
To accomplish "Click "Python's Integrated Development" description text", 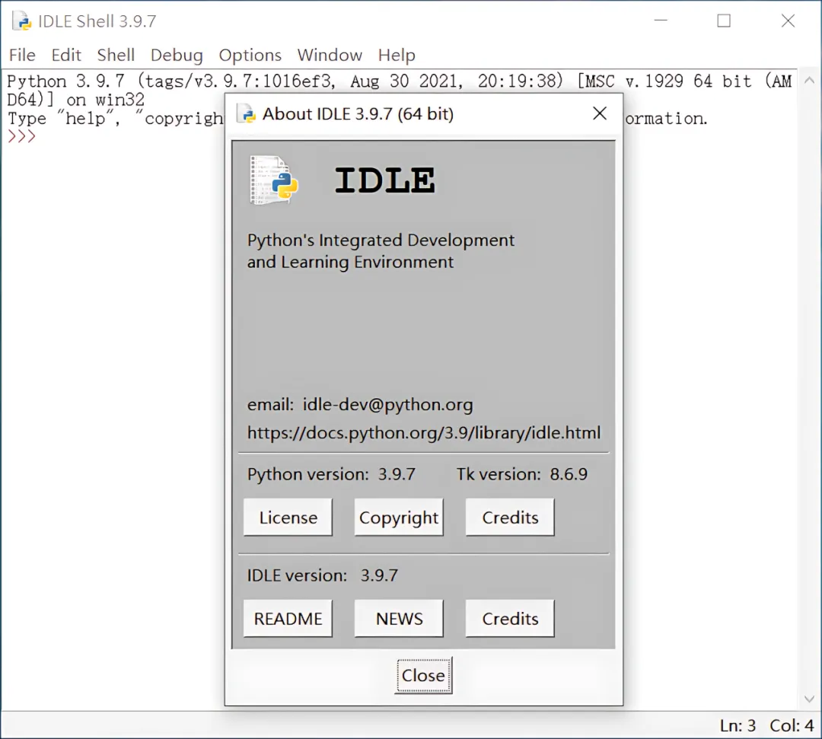I will 381,240.
